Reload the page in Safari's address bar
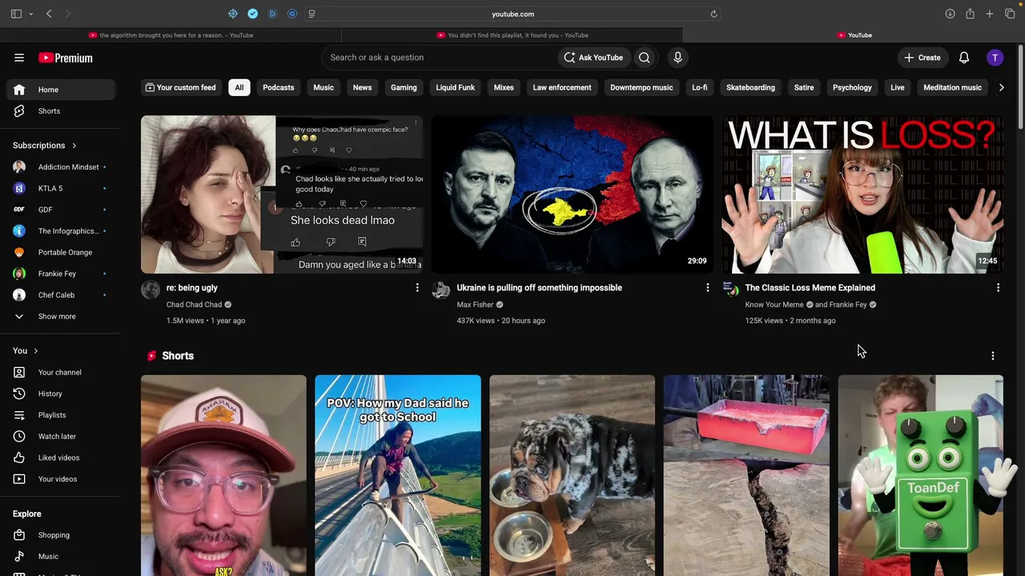Image resolution: width=1025 pixels, height=576 pixels. click(713, 14)
